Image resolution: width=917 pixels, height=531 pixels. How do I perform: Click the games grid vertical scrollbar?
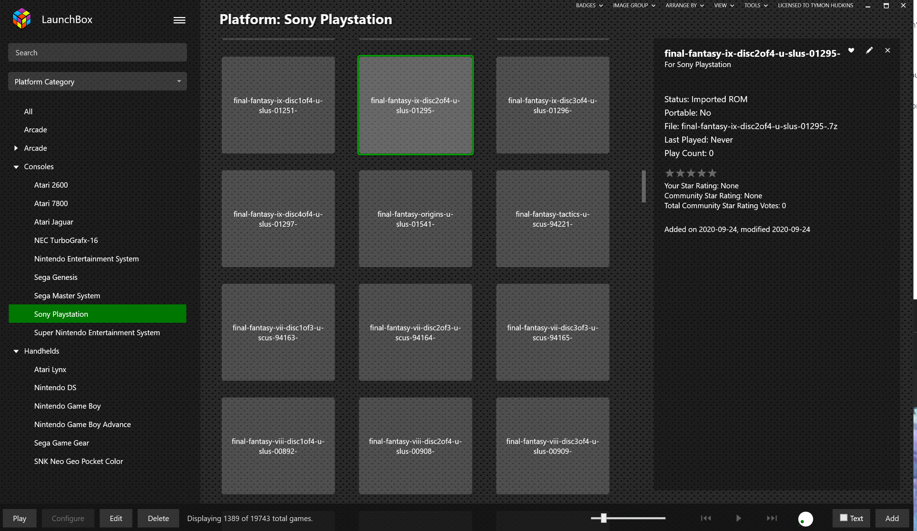[x=643, y=186]
